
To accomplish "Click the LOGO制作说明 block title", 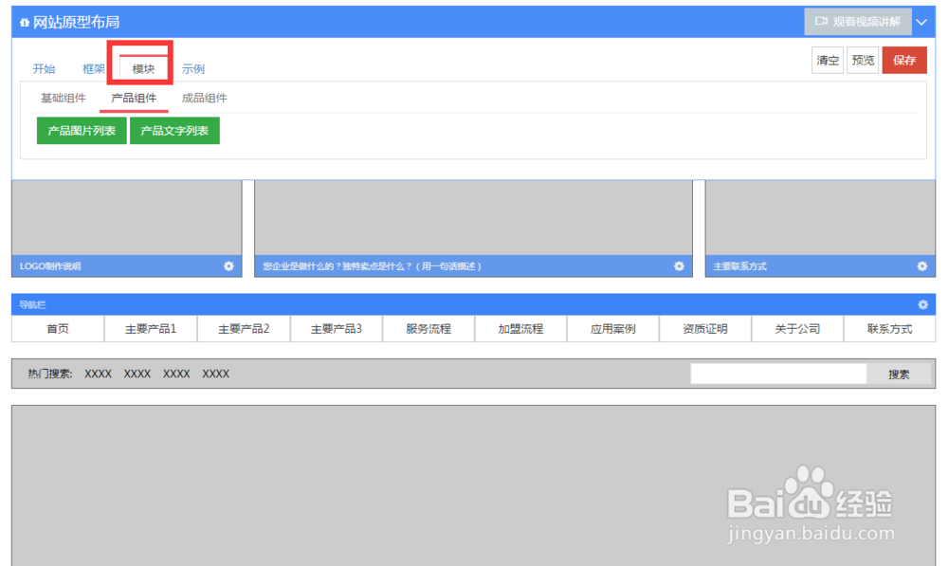I will pyautogui.click(x=50, y=266).
